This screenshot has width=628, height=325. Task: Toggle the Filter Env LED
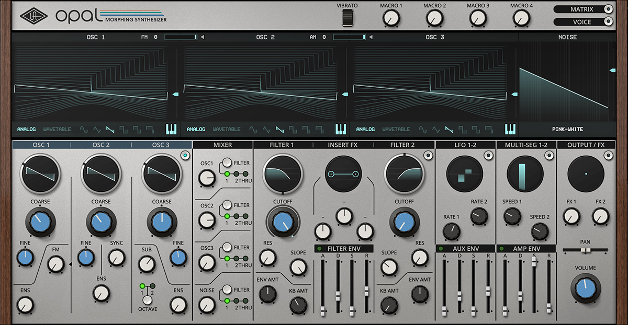pyautogui.click(x=319, y=249)
